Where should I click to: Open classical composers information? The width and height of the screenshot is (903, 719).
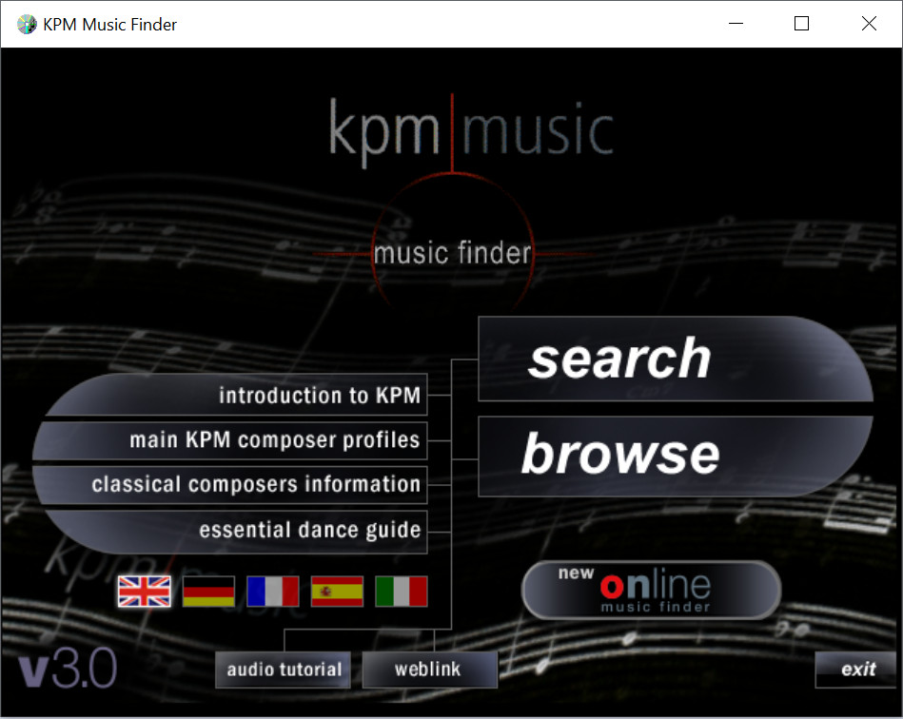[x=230, y=485]
